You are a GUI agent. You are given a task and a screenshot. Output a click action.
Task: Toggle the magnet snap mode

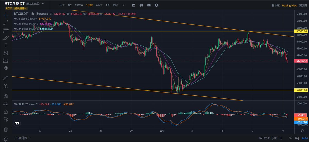pyautogui.click(x=6, y=96)
